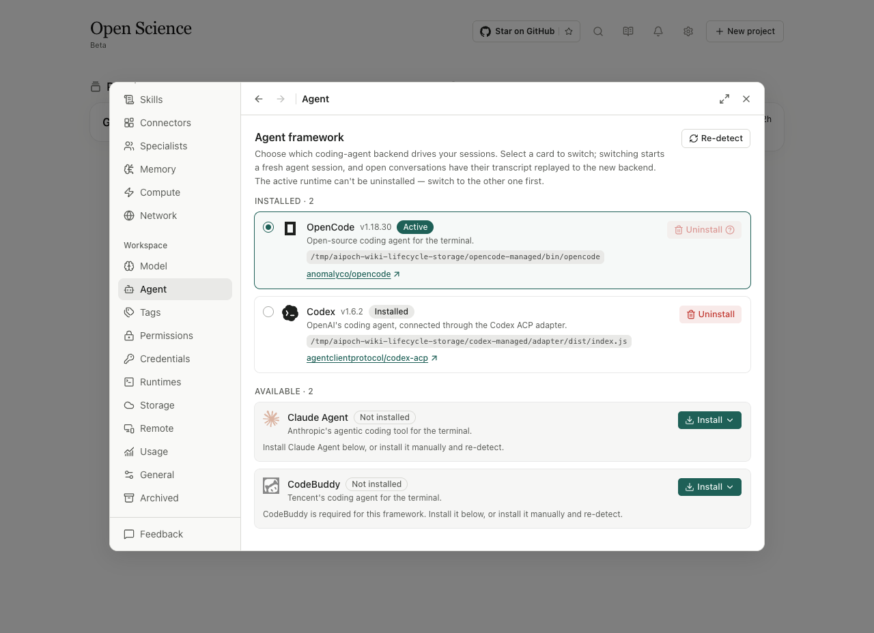Open Install dropdown for CodeBuddy
874x633 pixels.
pos(709,487)
